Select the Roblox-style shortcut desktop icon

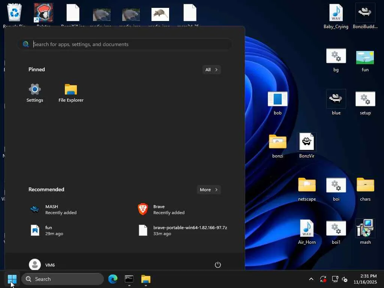pos(43,14)
